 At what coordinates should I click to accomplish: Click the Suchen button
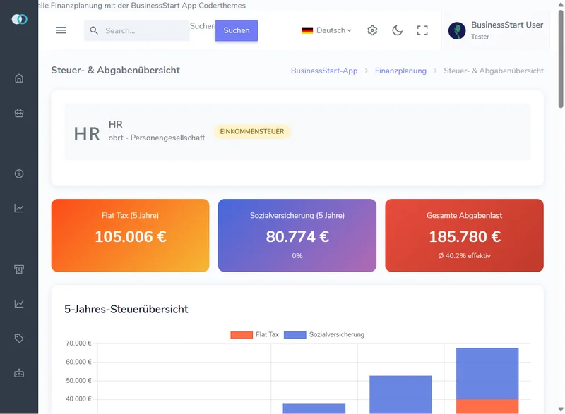tap(237, 30)
